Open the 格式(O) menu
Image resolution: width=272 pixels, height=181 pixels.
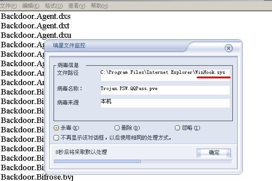[54, 6]
